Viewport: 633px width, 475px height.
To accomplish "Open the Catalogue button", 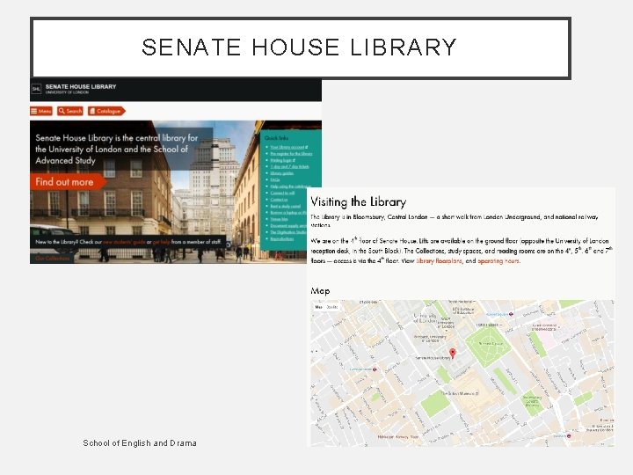I will 106,111.
